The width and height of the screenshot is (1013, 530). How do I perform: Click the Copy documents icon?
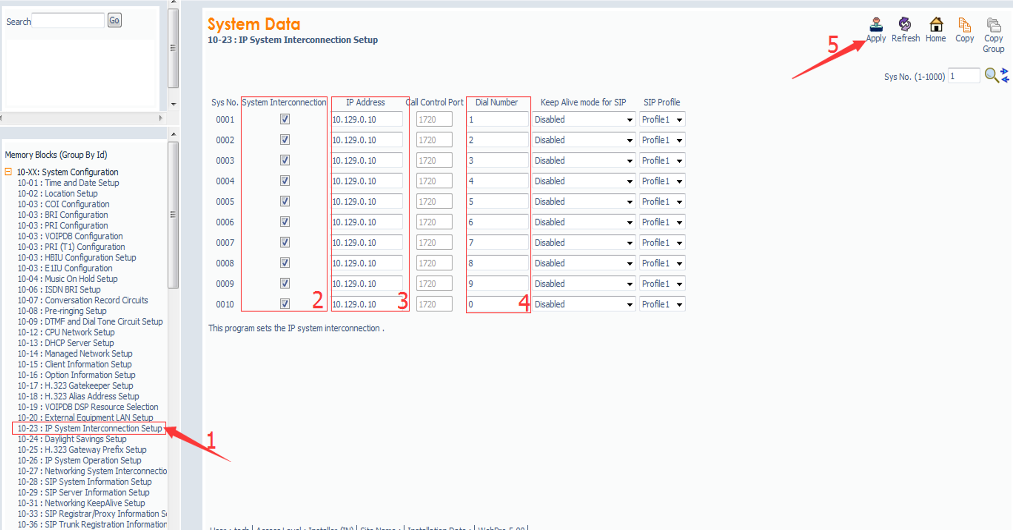coord(964,25)
